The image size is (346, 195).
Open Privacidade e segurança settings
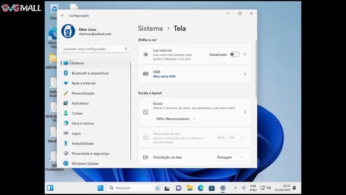pos(96,153)
